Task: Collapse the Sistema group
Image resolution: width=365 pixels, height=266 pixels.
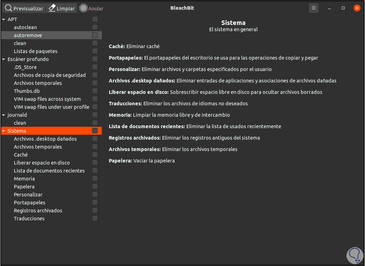Action: pos(4,131)
